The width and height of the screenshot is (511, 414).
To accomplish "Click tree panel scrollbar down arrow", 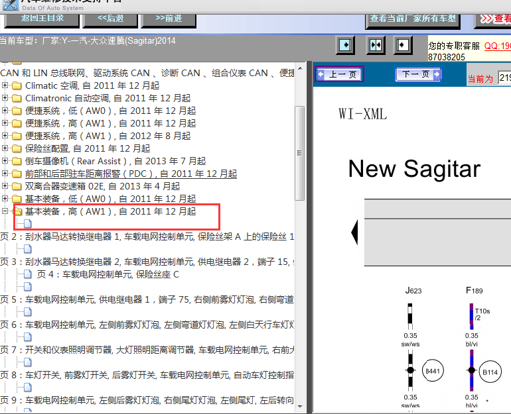I will pyautogui.click(x=300, y=407).
